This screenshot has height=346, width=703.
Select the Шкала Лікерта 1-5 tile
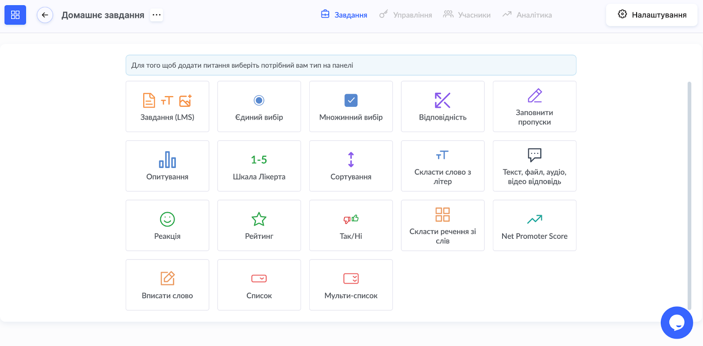[x=259, y=166]
